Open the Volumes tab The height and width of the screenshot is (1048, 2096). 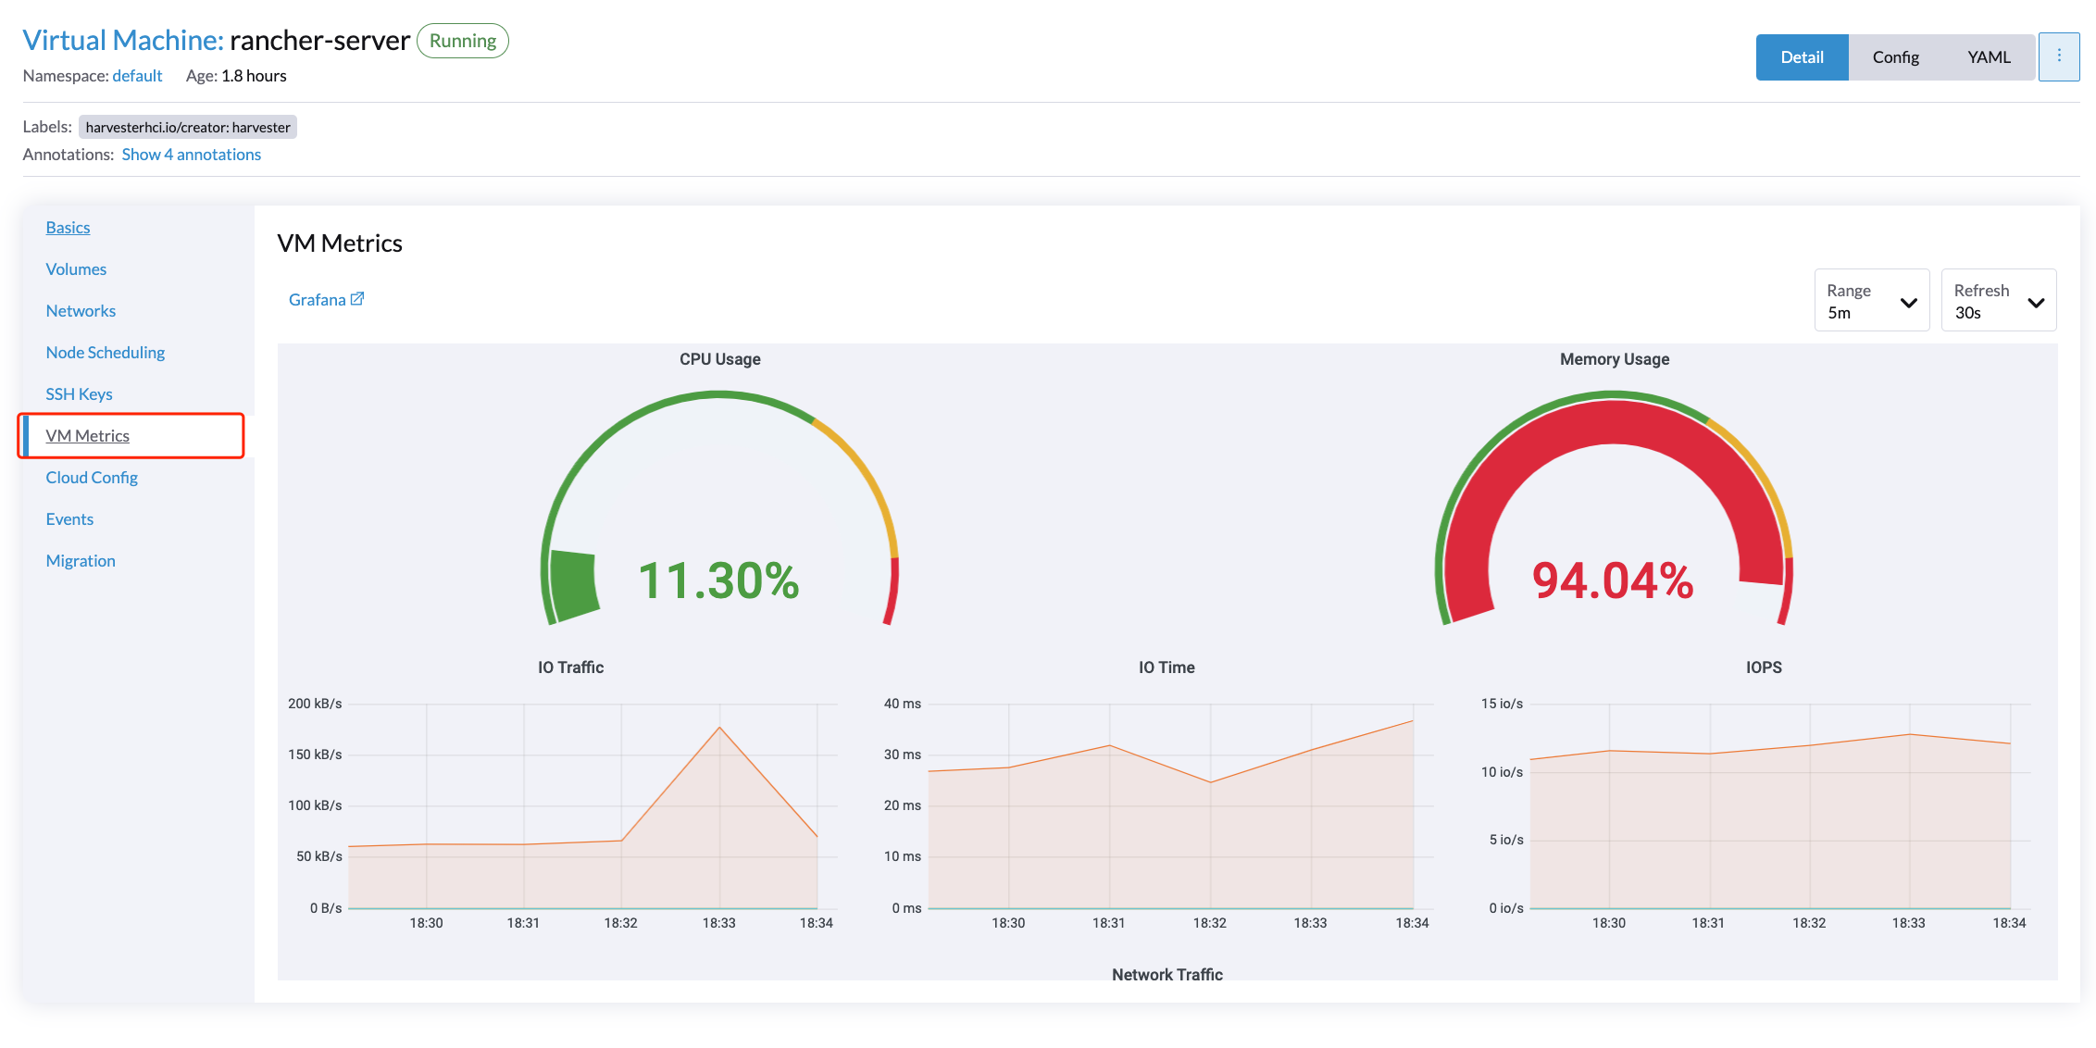point(76,268)
